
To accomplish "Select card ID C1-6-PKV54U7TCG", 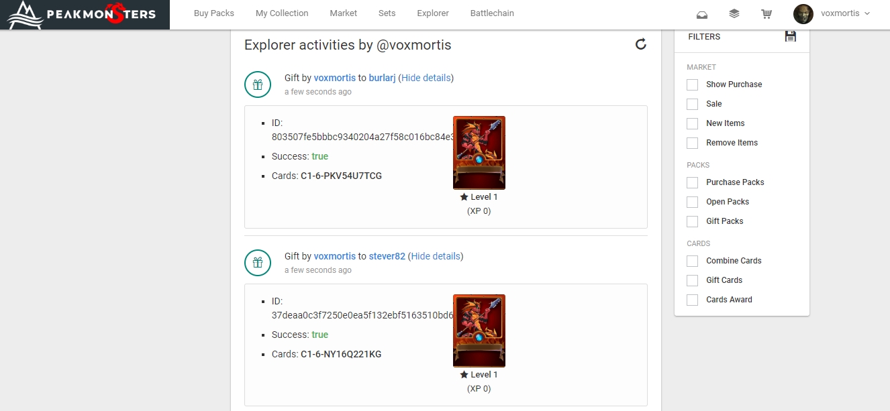I will click(342, 176).
